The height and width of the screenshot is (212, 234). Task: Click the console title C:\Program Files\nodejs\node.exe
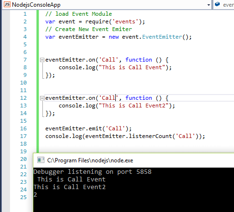tap(90, 160)
